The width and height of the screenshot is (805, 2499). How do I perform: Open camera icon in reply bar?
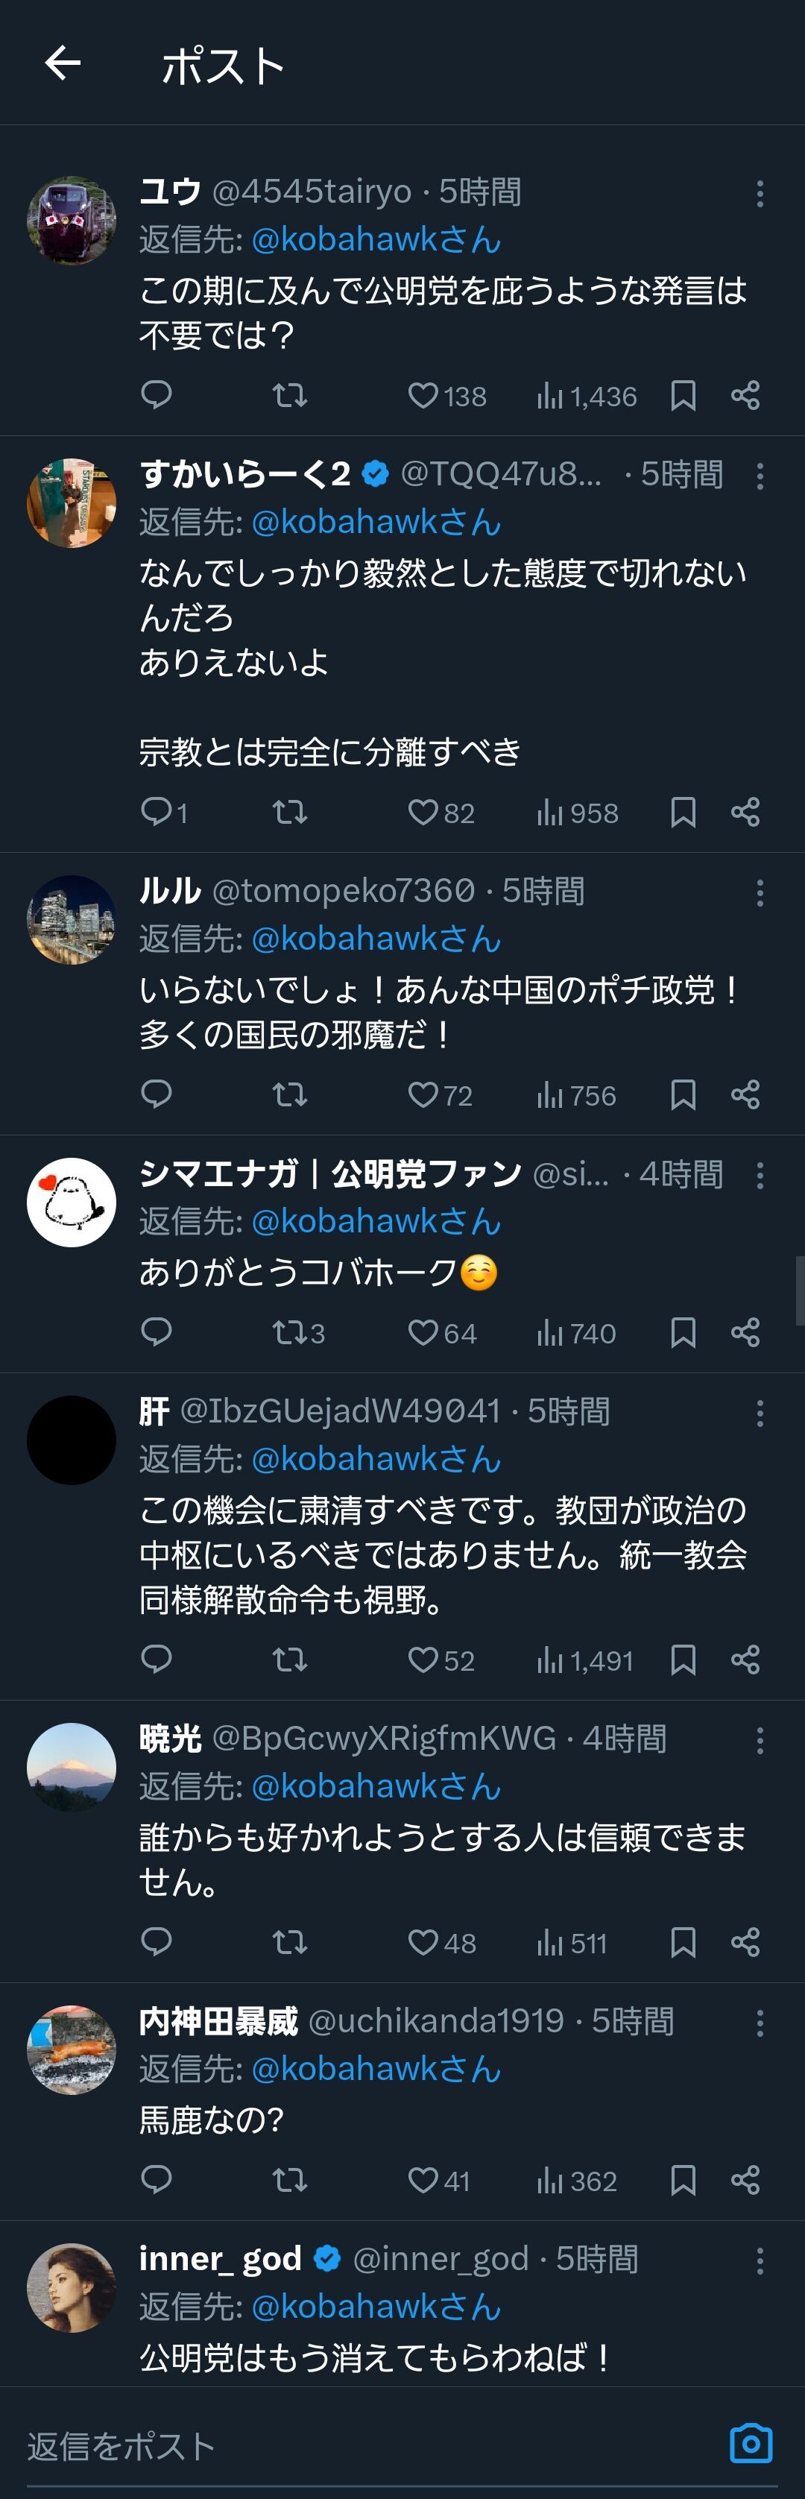coord(751,2443)
